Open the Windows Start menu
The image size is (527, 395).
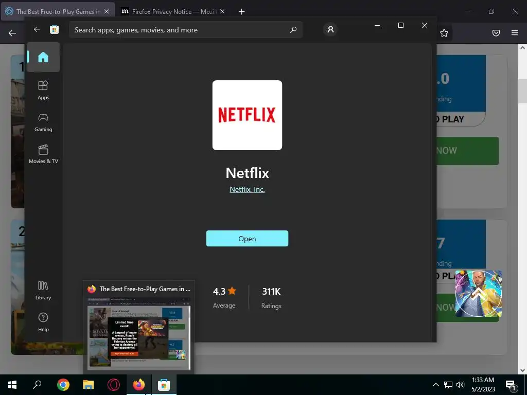click(12, 385)
